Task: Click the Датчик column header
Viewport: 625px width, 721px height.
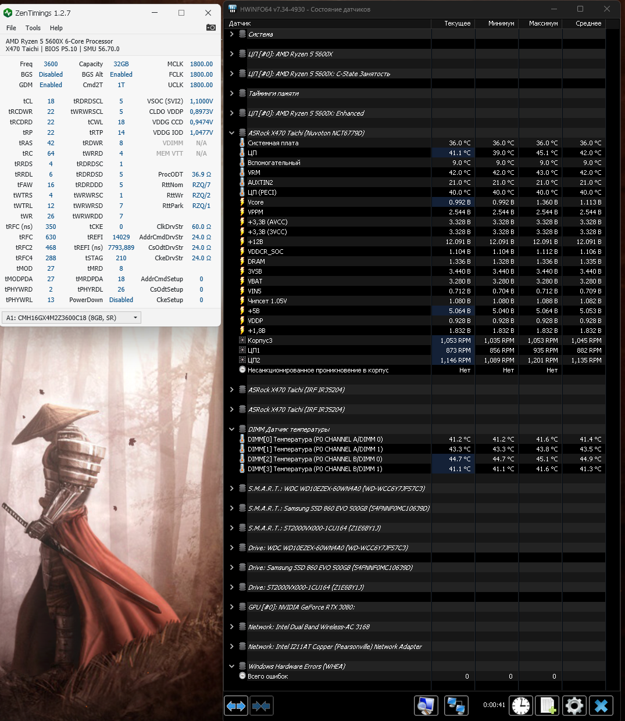Action: (x=328, y=23)
